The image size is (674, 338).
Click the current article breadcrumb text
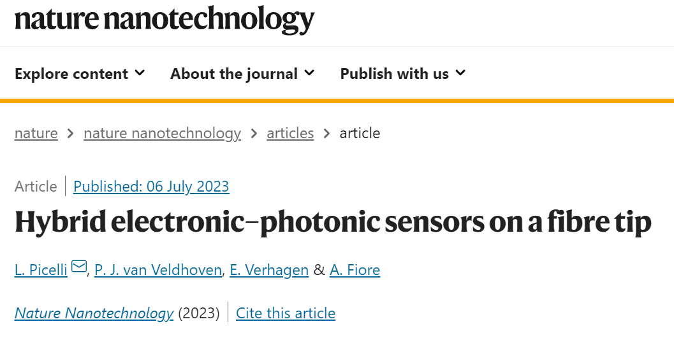360,133
